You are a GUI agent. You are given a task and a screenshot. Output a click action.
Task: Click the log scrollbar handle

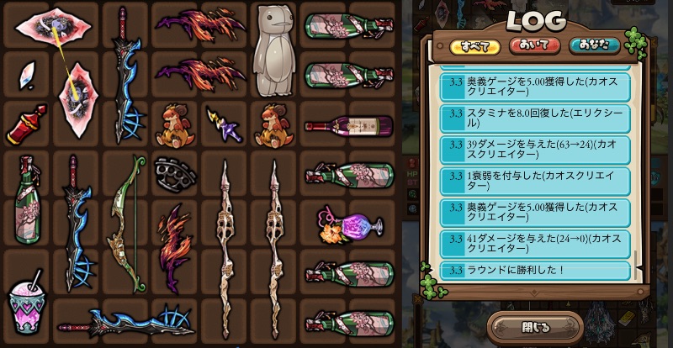click(x=636, y=266)
